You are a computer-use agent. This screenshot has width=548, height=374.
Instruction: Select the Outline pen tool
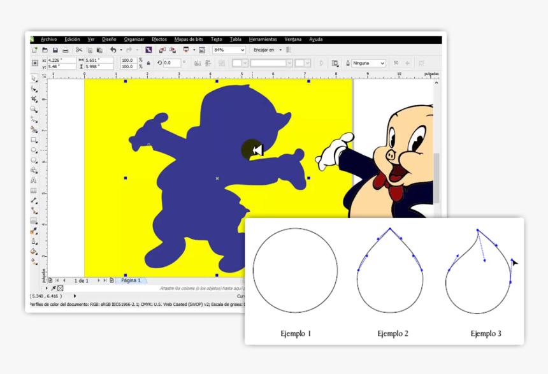tap(34, 241)
